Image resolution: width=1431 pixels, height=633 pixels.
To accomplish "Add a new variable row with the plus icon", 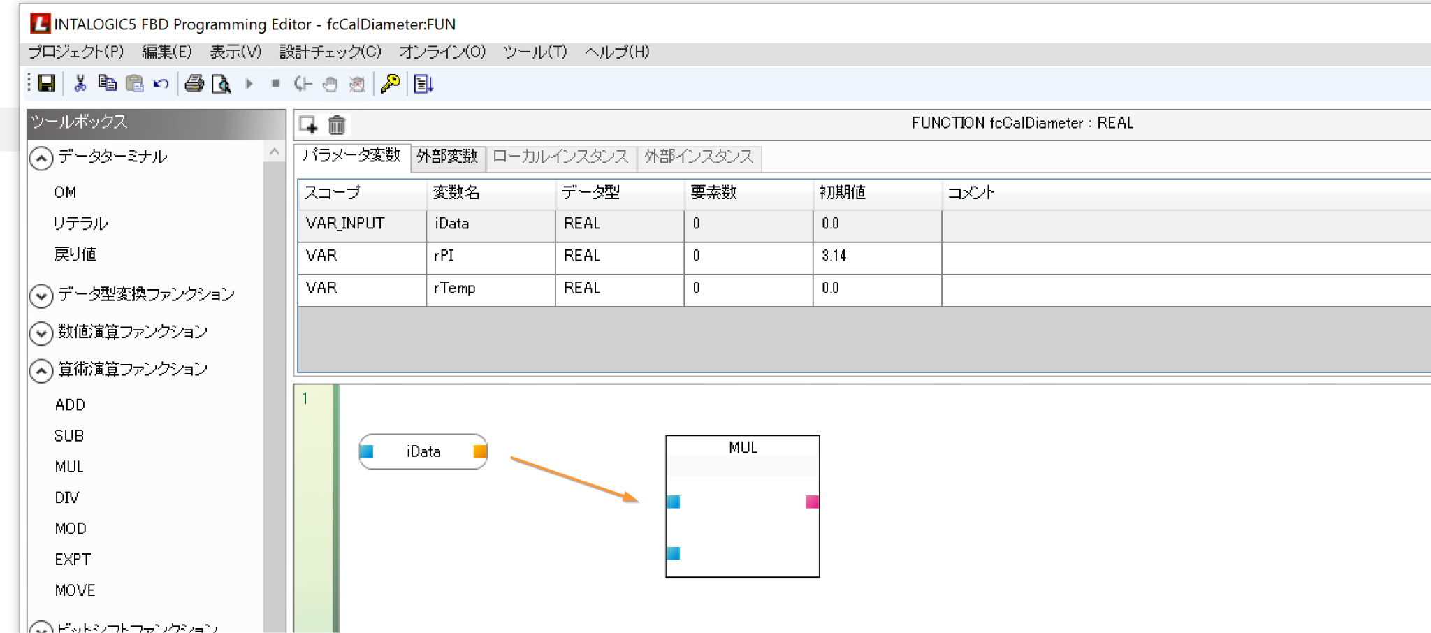I will click(x=308, y=125).
